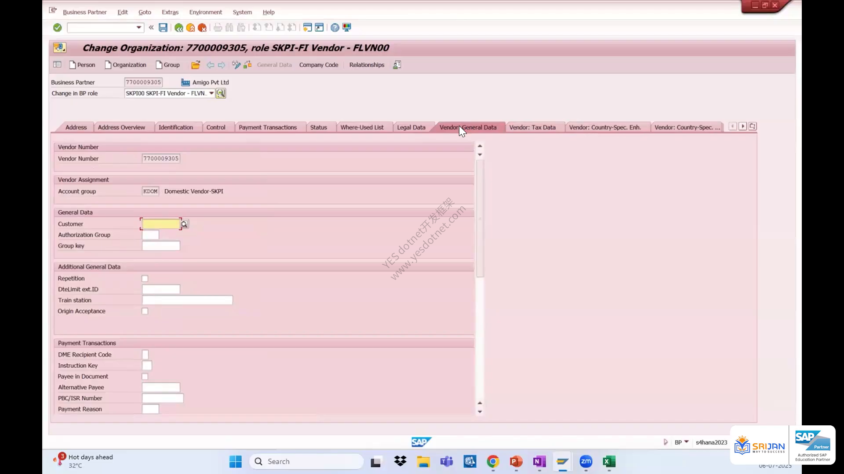Viewport: 844px width, 474px height.
Task: Enable the Repetition checkbox
Action: point(145,279)
